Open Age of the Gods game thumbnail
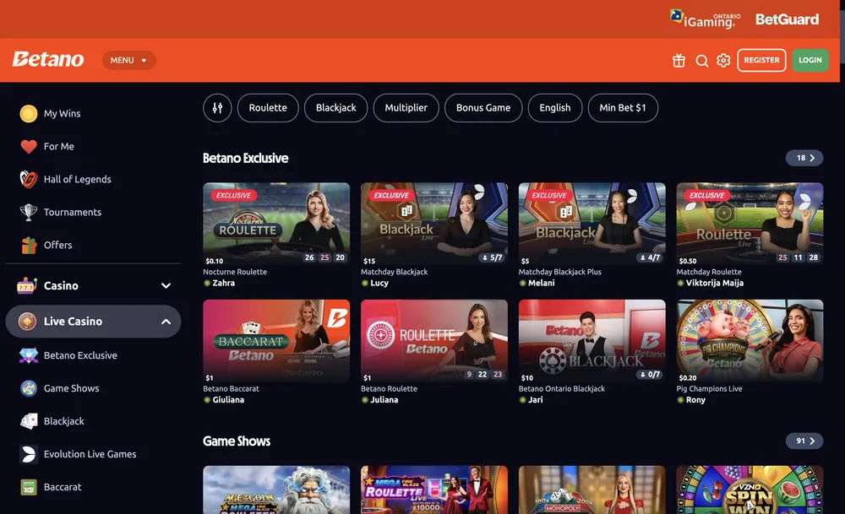This screenshot has width=845, height=514. (276, 490)
